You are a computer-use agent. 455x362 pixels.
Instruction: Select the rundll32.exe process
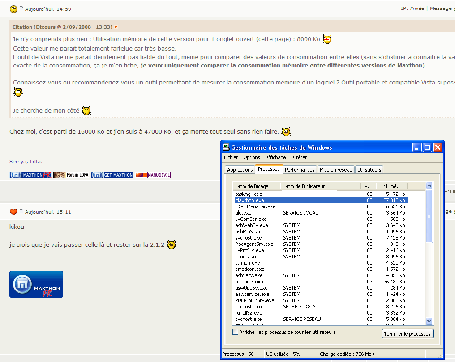pos(321,313)
